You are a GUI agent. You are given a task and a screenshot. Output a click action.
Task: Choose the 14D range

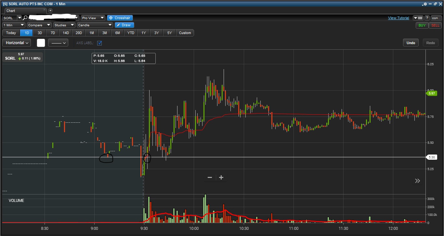[66, 33]
